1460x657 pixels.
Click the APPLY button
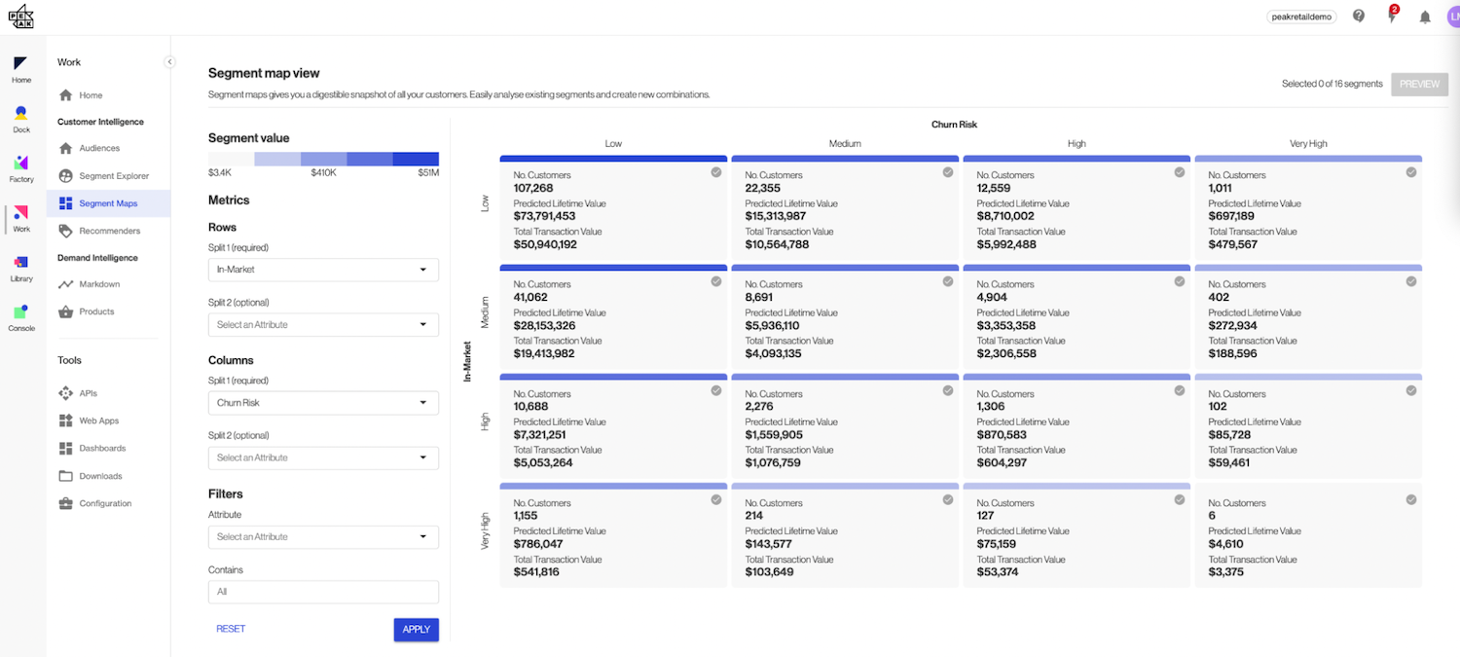(x=417, y=629)
